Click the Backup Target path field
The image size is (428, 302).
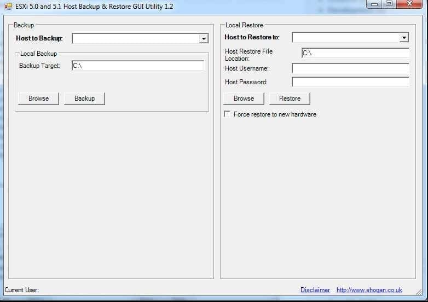[138, 66]
